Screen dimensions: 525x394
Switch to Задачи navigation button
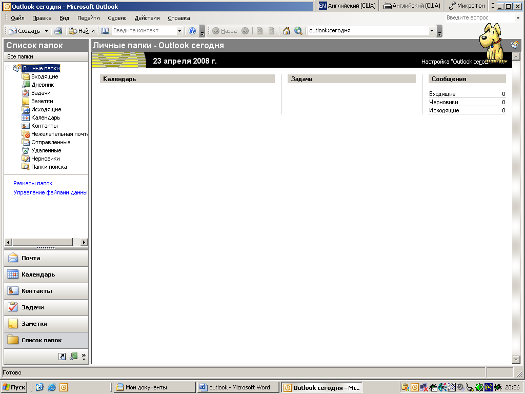tap(46, 307)
